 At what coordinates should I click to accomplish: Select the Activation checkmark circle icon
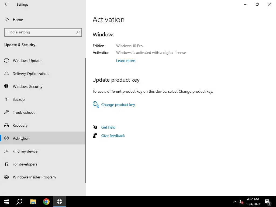[6, 138]
